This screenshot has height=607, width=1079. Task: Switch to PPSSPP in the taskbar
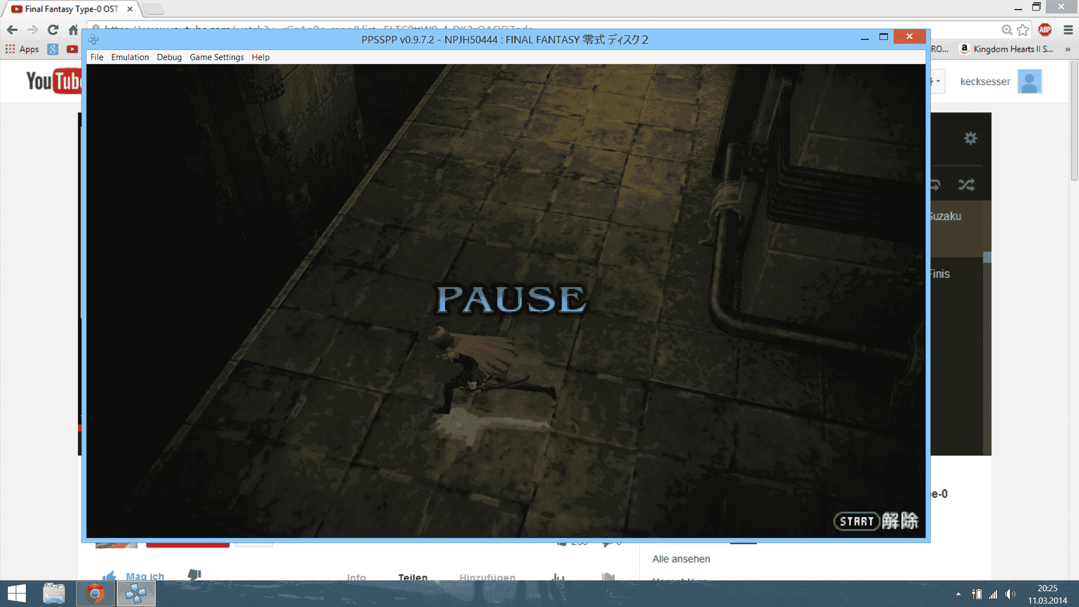coord(136,594)
